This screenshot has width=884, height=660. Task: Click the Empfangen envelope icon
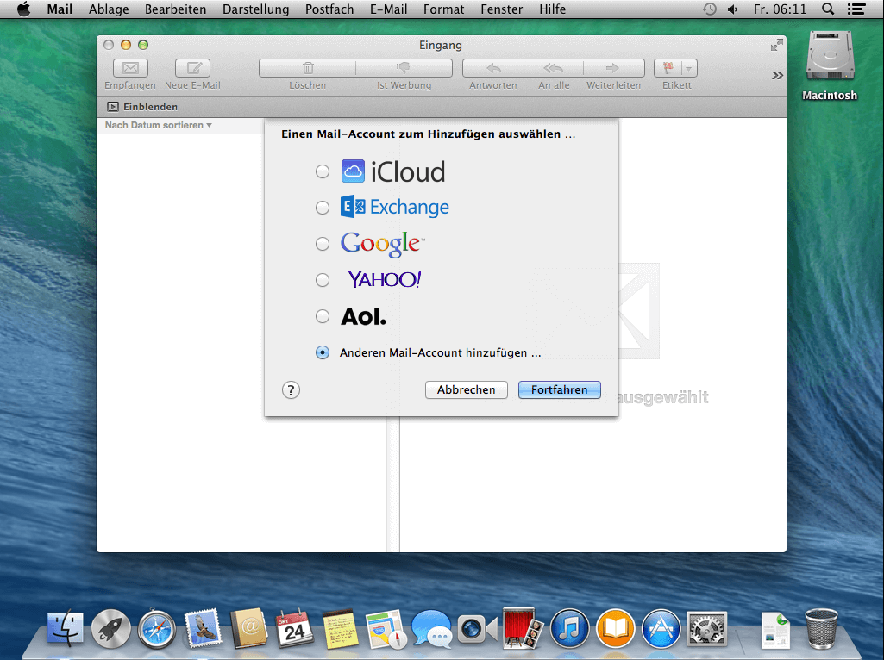point(130,68)
